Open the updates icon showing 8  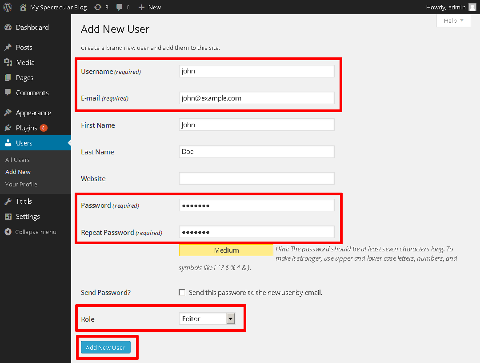coord(98,7)
